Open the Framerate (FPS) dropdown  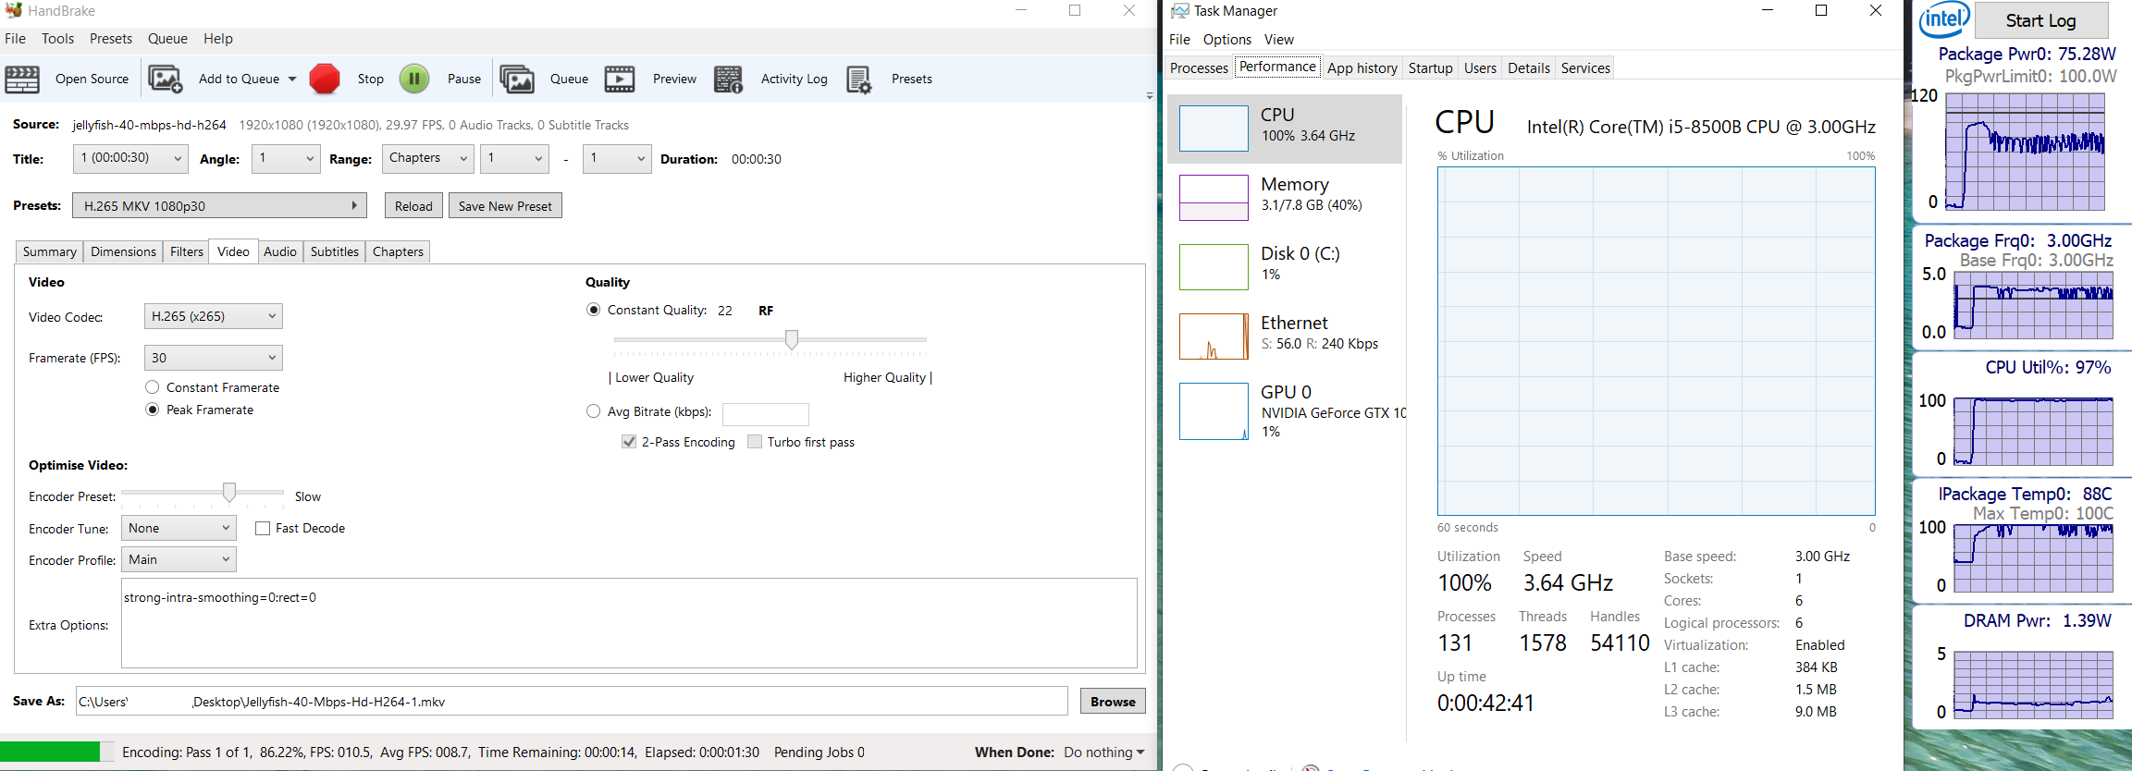tap(213, 358)
